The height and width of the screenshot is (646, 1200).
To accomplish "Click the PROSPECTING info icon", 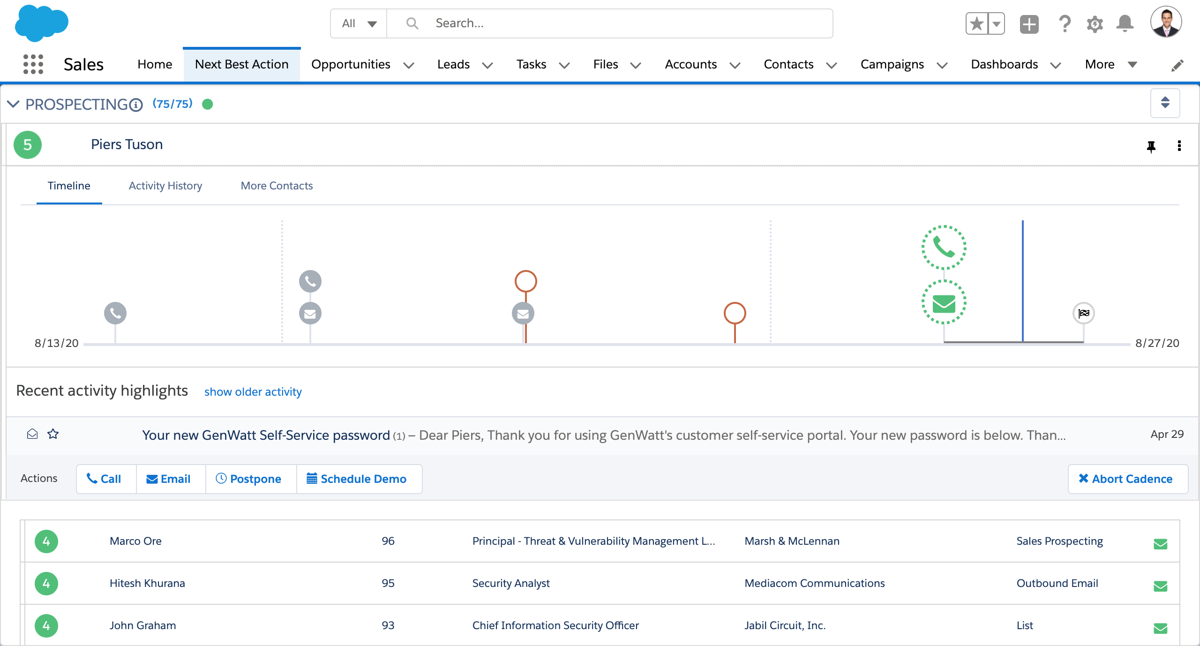I will (136, 105).
